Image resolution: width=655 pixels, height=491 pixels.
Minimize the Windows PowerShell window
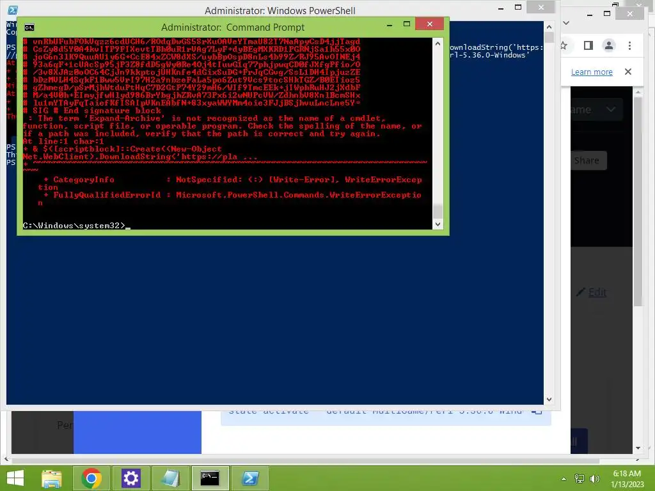click(501, 8)
